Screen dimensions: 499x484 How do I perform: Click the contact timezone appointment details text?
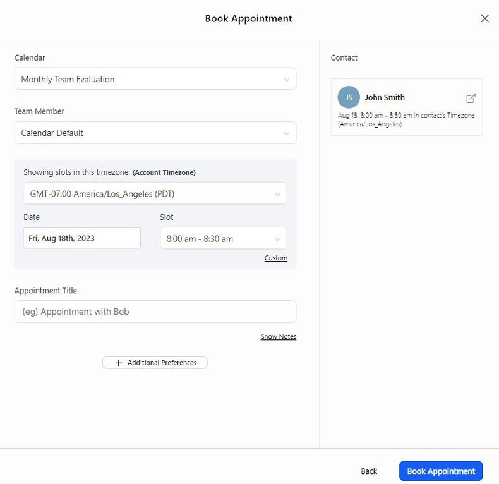[406, 119]
